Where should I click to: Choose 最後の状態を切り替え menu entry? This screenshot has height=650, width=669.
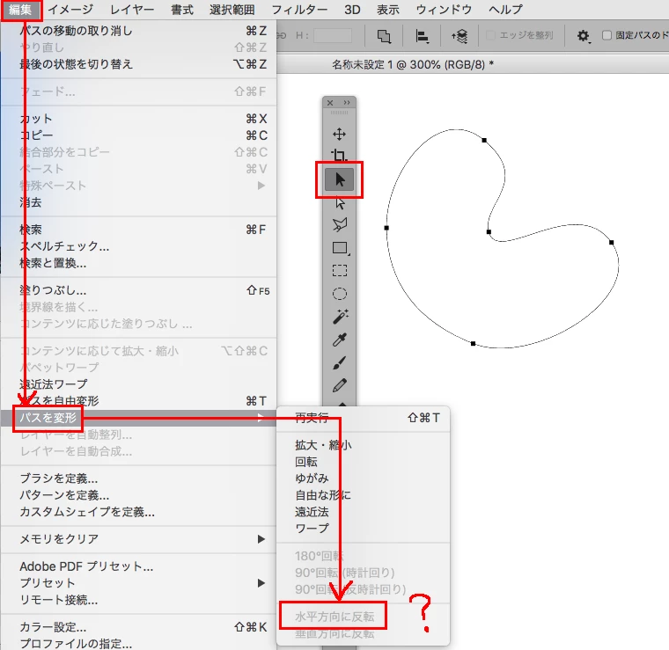(x=139, y=64)
